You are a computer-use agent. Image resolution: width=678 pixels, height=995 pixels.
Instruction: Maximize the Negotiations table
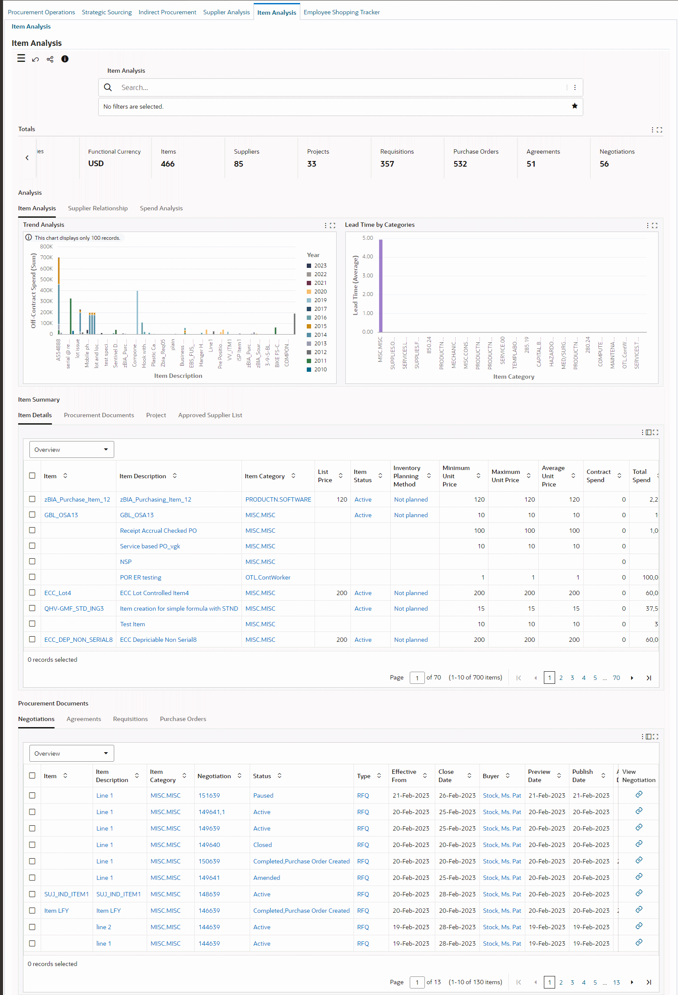click(x=656, y=737)
